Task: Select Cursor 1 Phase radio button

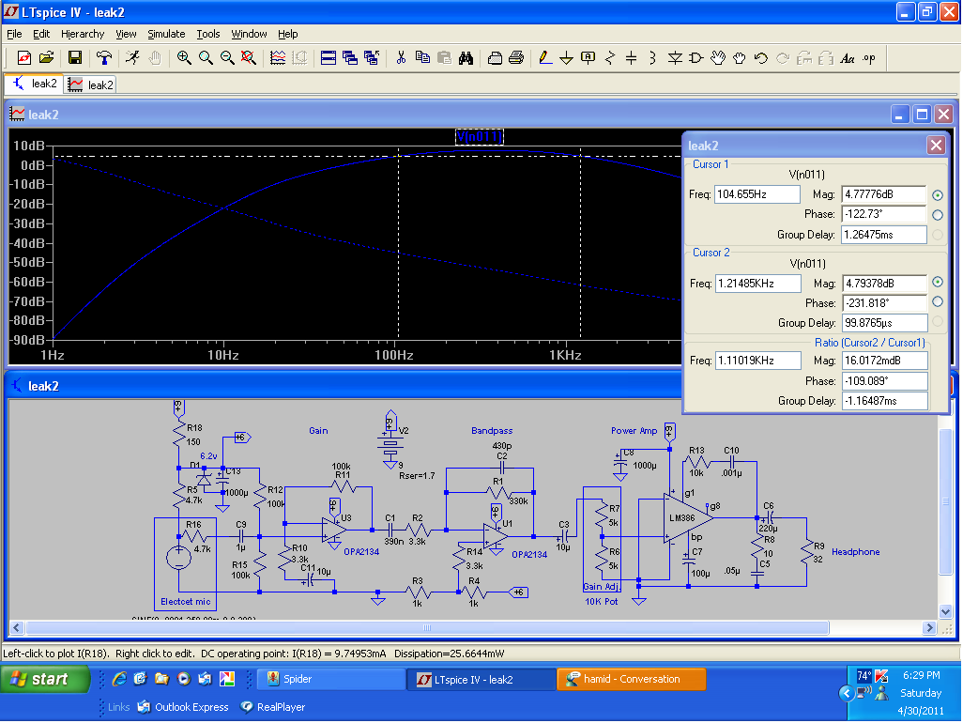Action: [938, 215]
